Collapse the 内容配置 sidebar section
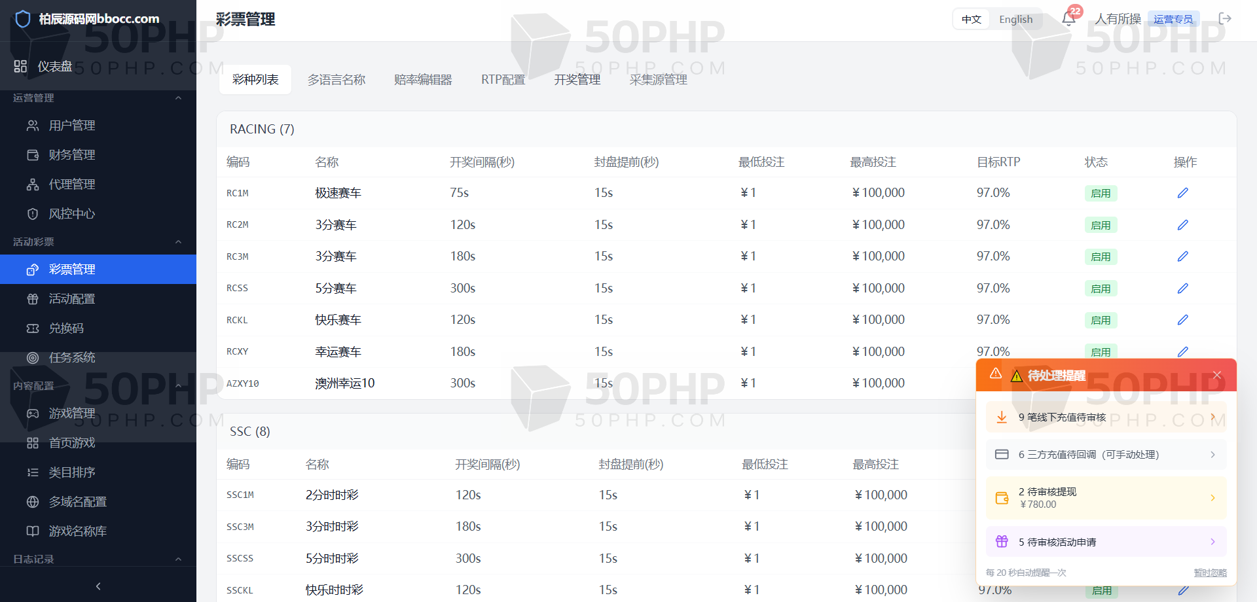 (x=178, y=385)
